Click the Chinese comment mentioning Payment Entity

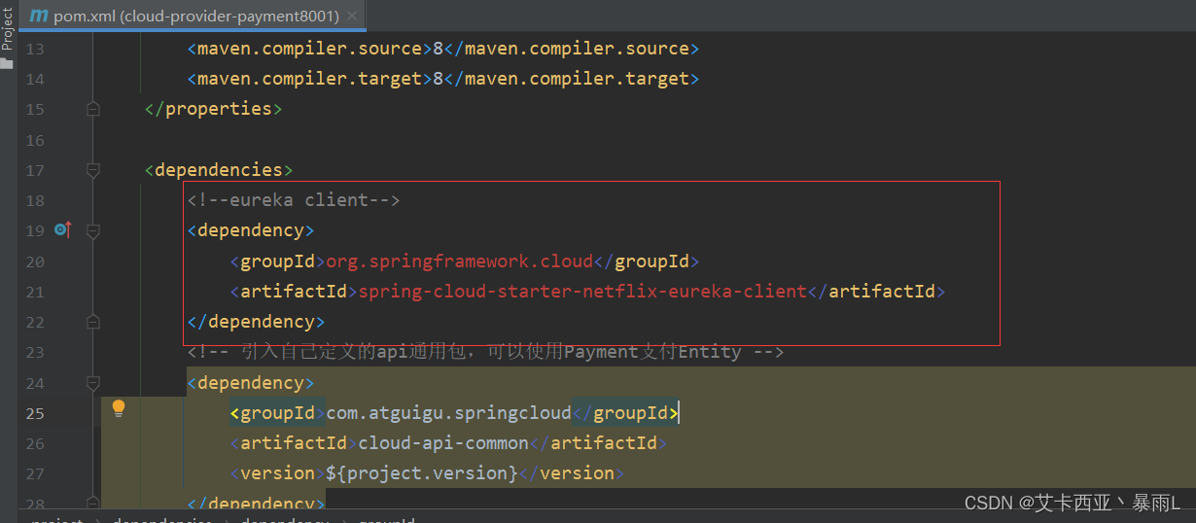485,352
